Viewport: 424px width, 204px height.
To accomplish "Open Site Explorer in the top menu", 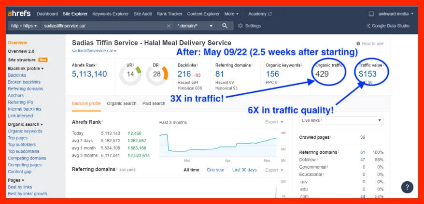I will click(75, 14).
